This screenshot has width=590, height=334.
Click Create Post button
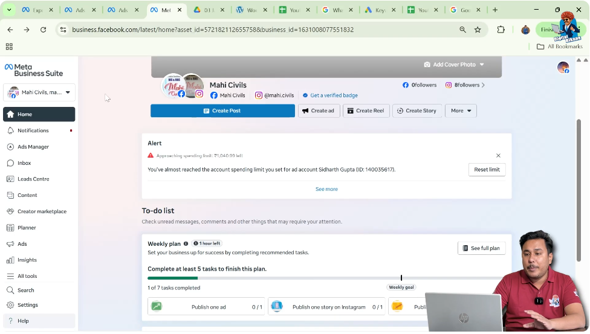click(222, 111)
